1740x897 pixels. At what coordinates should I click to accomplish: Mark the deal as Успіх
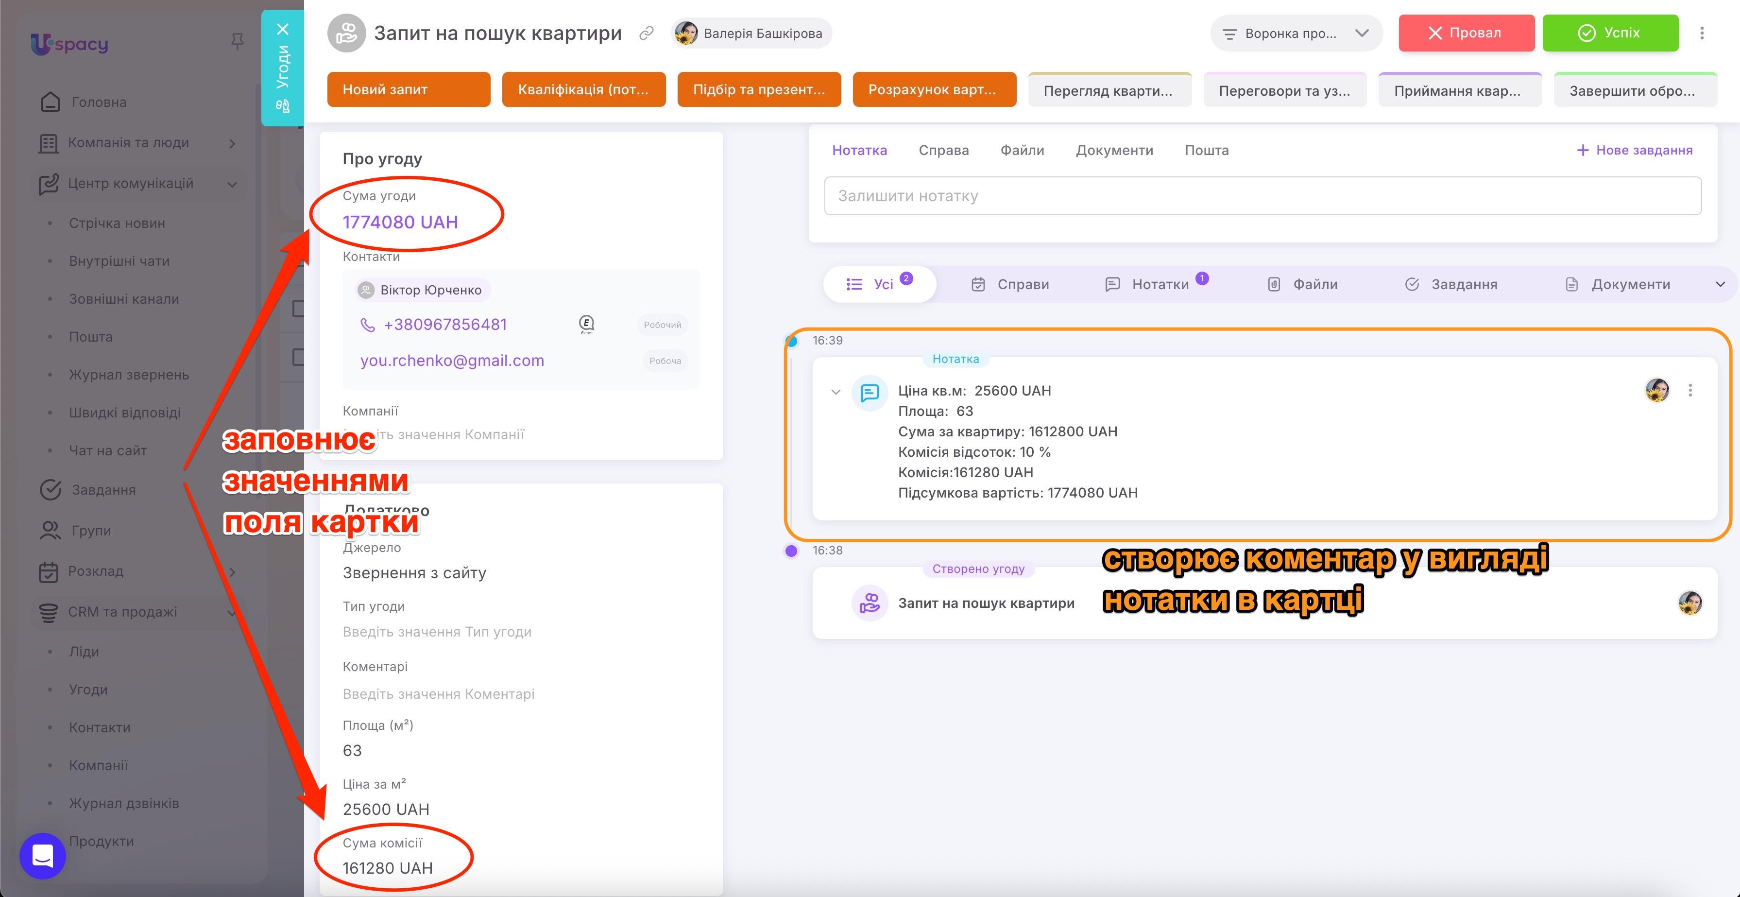[x=1610, y=33]
